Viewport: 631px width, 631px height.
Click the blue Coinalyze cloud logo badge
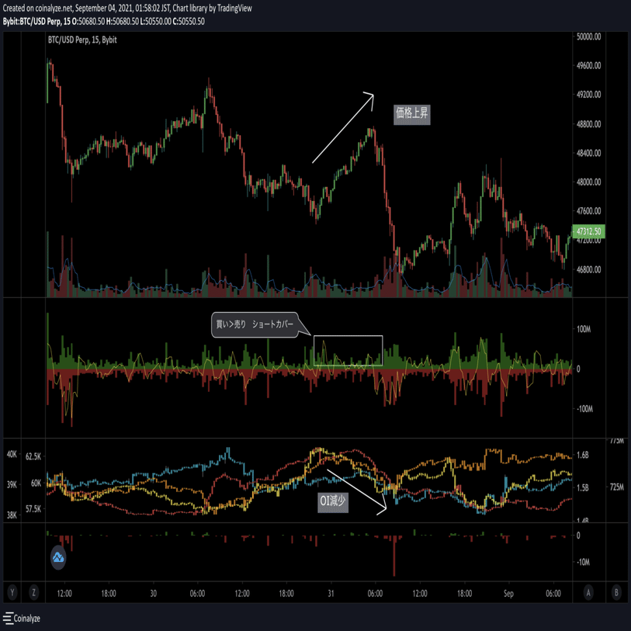(x=58, y=558)
